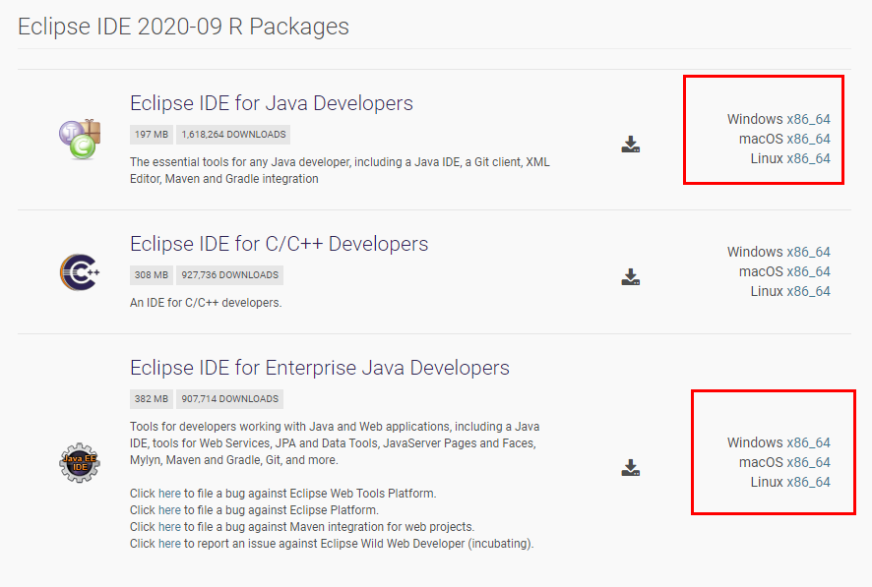Click the 1,618,264 DOWNLOADS badge
Screen dimensions: 872x587
pos(233,135)
